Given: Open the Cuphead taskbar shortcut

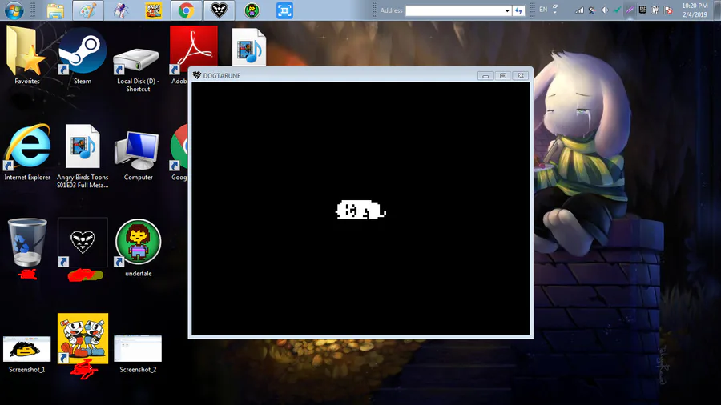Looking at the screenshot, I should pos(153,10).
